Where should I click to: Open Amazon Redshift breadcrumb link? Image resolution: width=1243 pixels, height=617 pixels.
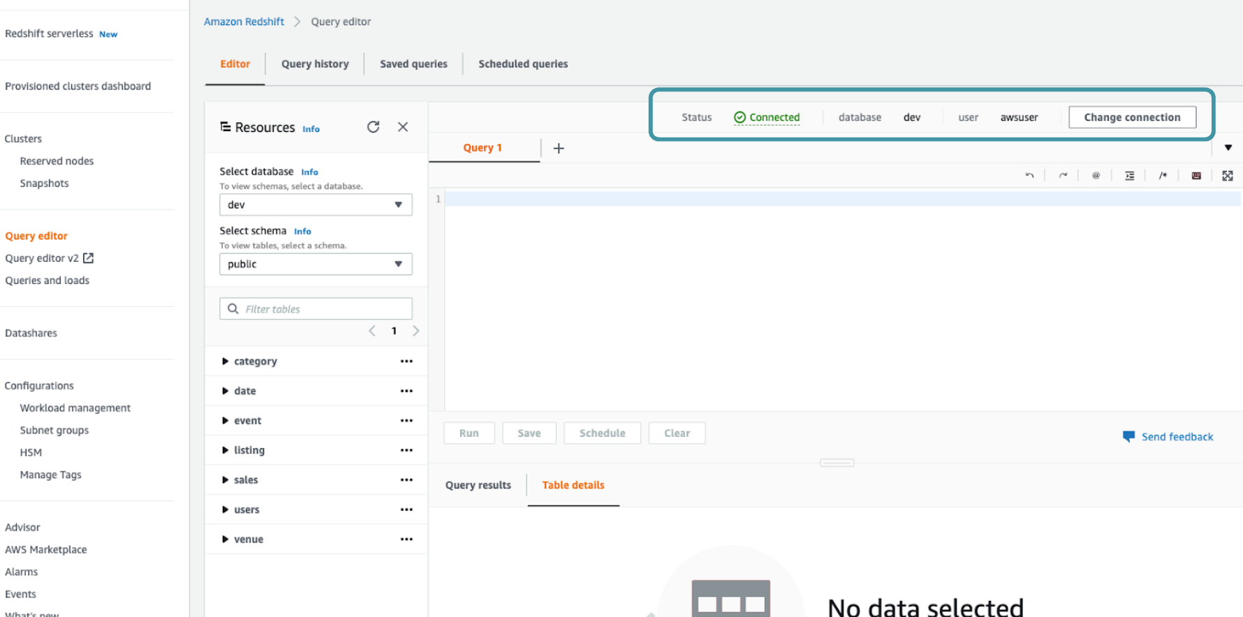tap(244, 22)
